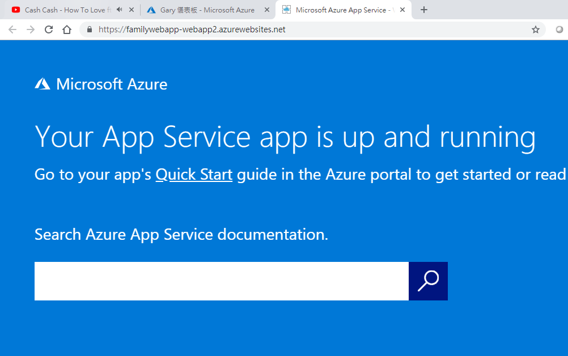Close the Gary Azure portal tab

(267, 10)
